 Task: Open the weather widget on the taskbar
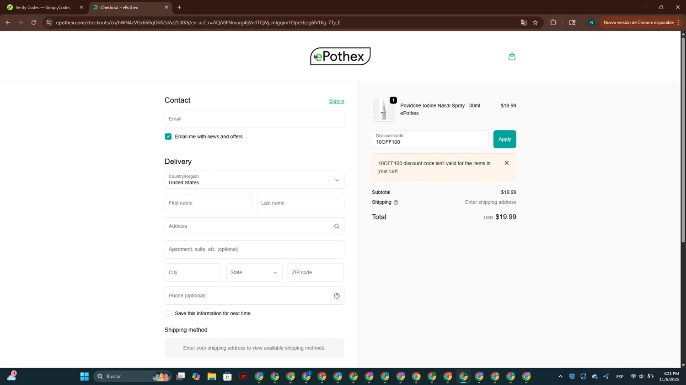coord(11,376)
